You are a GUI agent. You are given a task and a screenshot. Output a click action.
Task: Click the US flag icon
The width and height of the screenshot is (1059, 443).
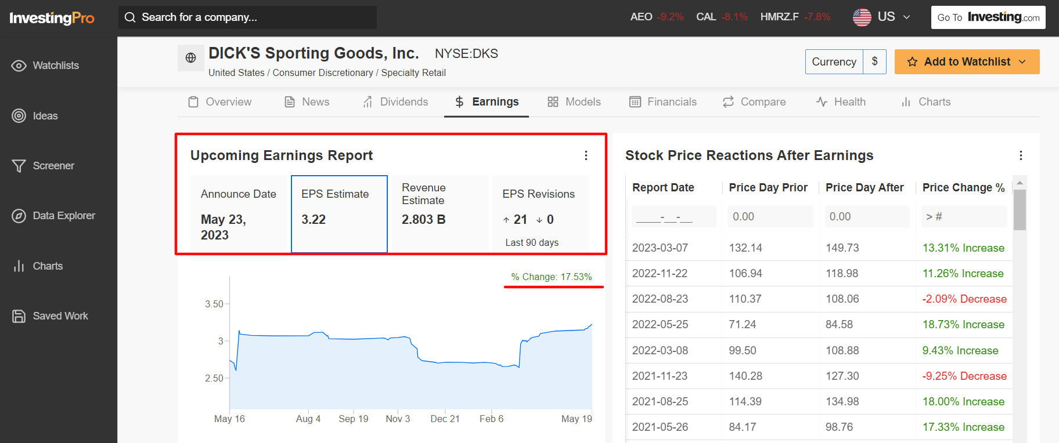[862, 17]
